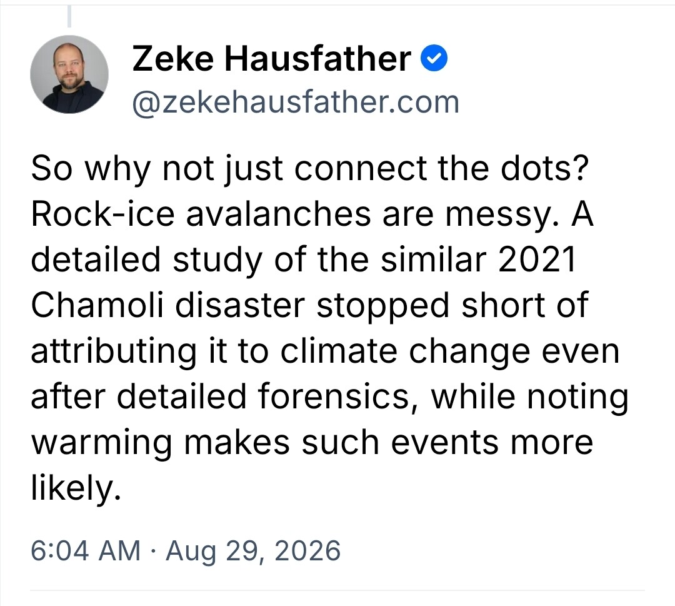Open Zeke Hausfather's profile photo
675x606 pixels.
(x=69, y=74)
